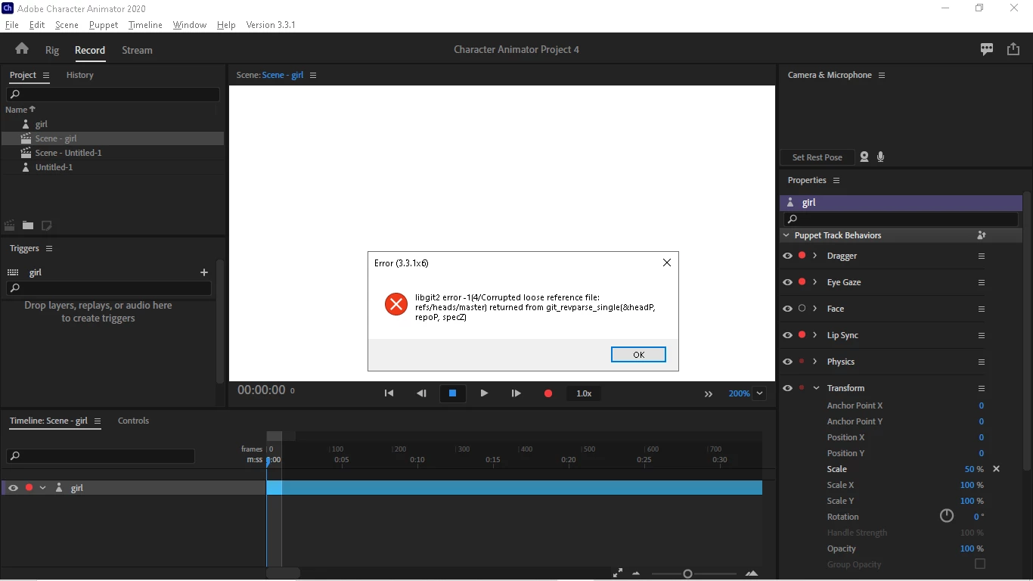
Task: Open the Timeline panel menu icon
Action: tap(98, 421)
